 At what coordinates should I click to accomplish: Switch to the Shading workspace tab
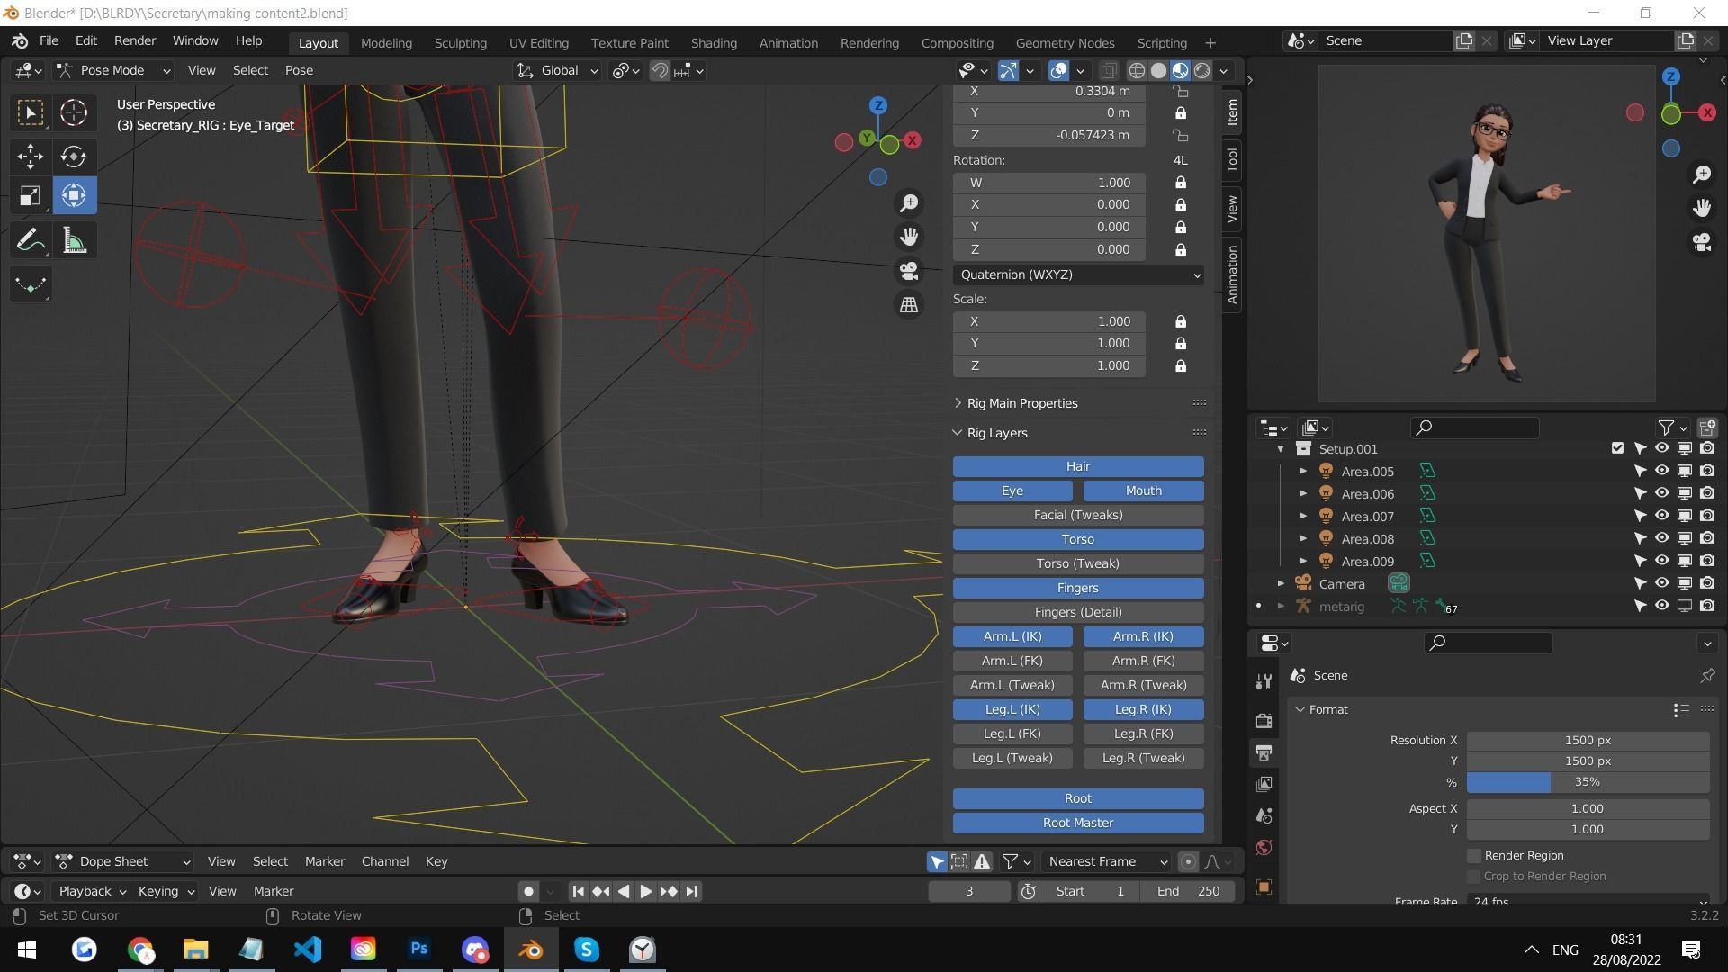pyautogui.click(x=714, y=43)
